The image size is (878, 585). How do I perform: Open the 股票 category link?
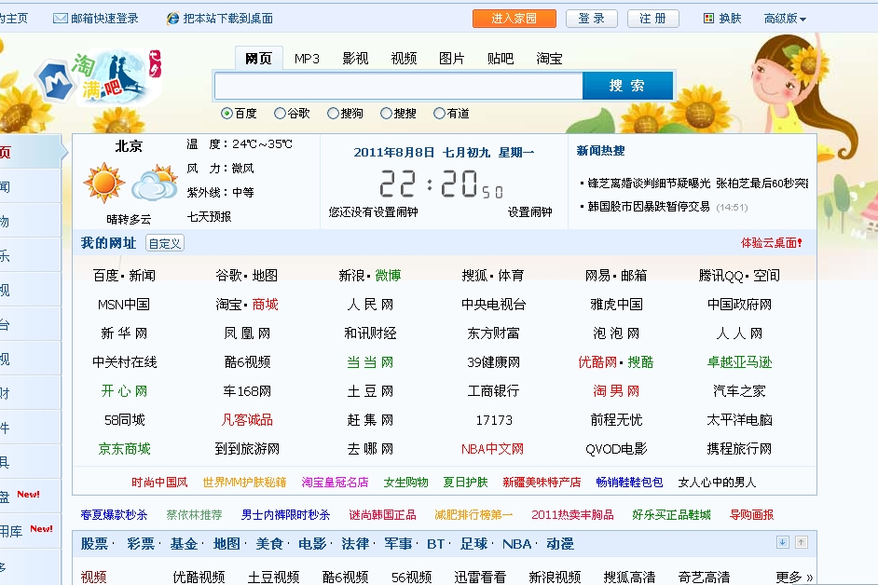94,544
